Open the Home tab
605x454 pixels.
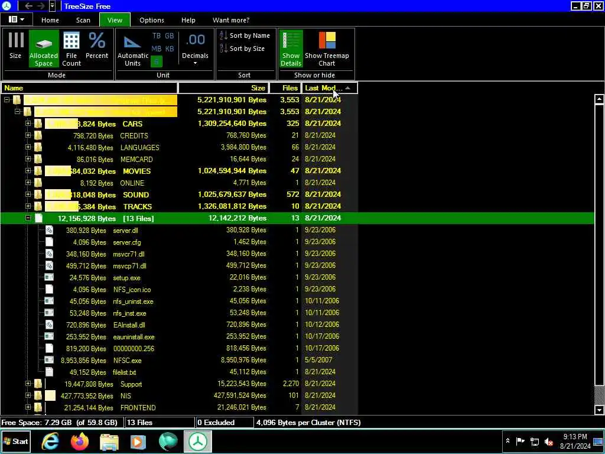pyautogui.click(x=50, y=20)
